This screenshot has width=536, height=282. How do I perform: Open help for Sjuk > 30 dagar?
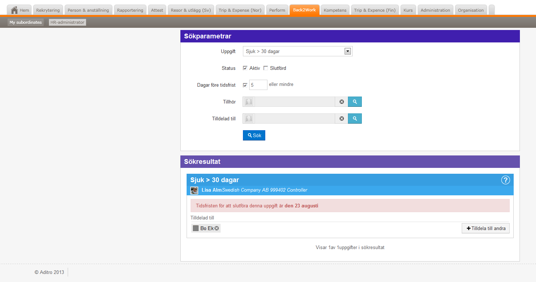point(505,180)
